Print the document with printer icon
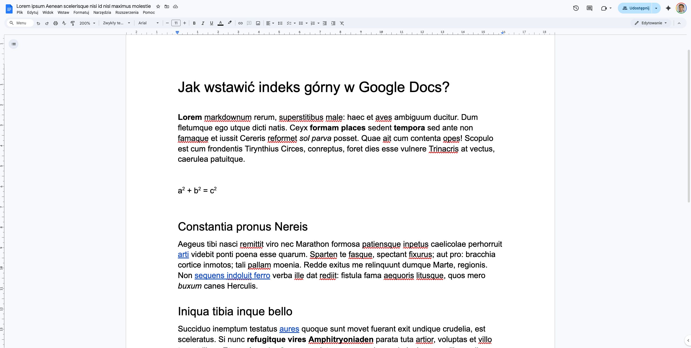691x348 pixels. [56, 23]
